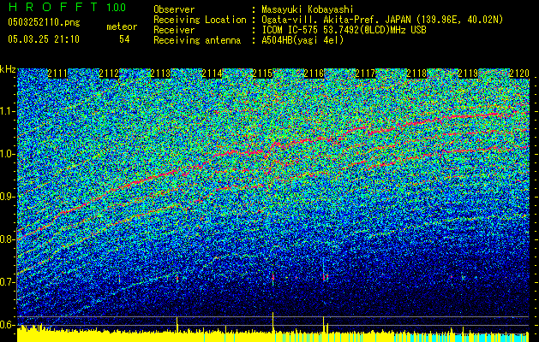Click the 2117 time marker
Viewport: 539px width, 342px height.
(365, 74)
